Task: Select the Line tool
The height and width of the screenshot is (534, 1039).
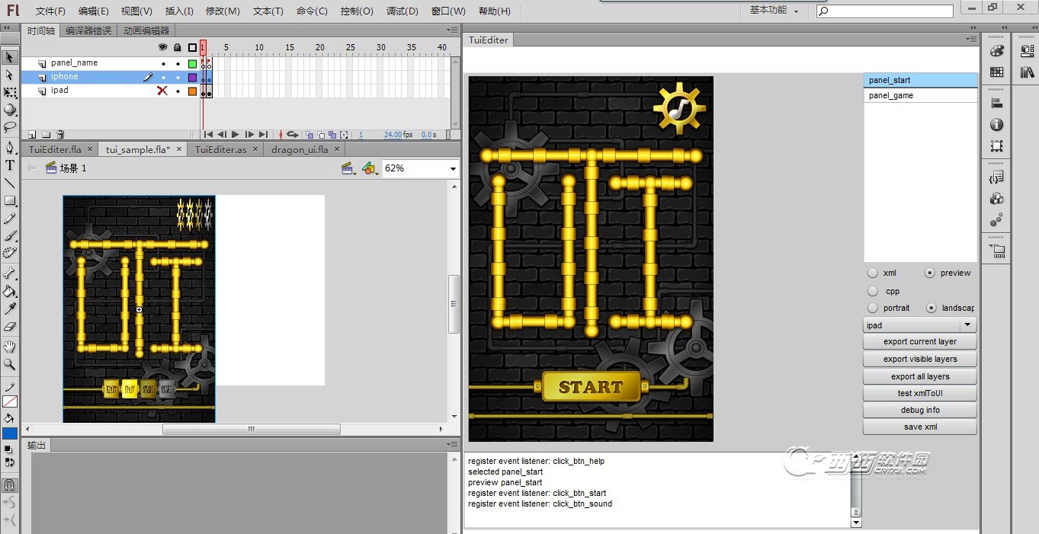Action: (10, 184)
